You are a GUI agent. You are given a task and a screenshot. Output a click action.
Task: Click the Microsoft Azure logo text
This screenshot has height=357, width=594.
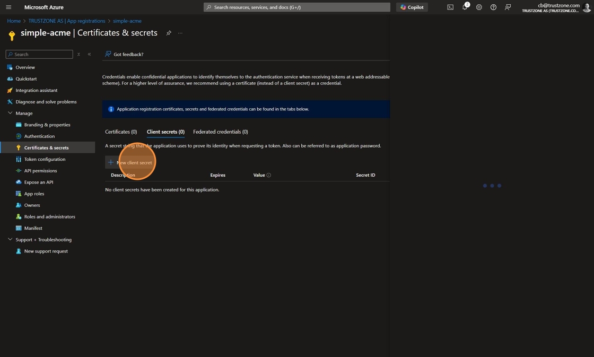tap(44, 7)
